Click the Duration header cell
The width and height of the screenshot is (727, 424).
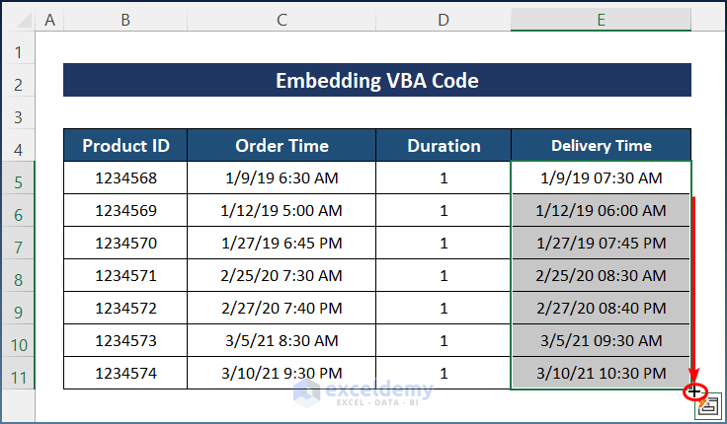444,146
